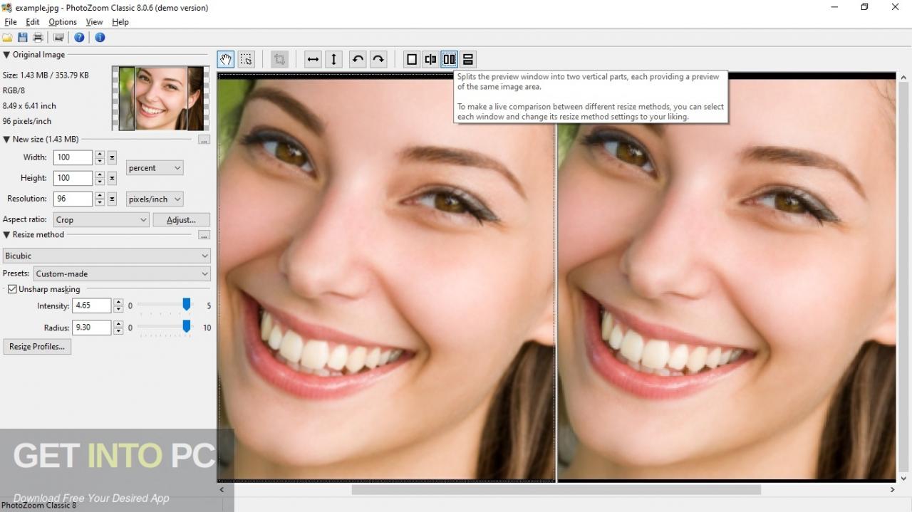912x512 pixels.
Task: Collapse the Resize method section
Action: pyautogui.click(x=6, y=235)
